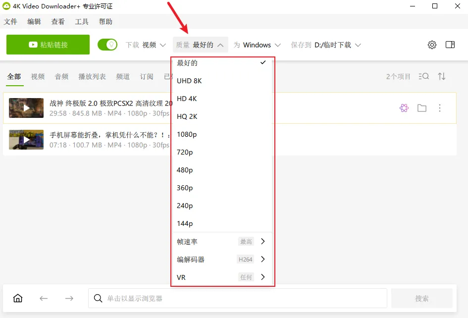Expand the VR submenu

coord(222,277)
